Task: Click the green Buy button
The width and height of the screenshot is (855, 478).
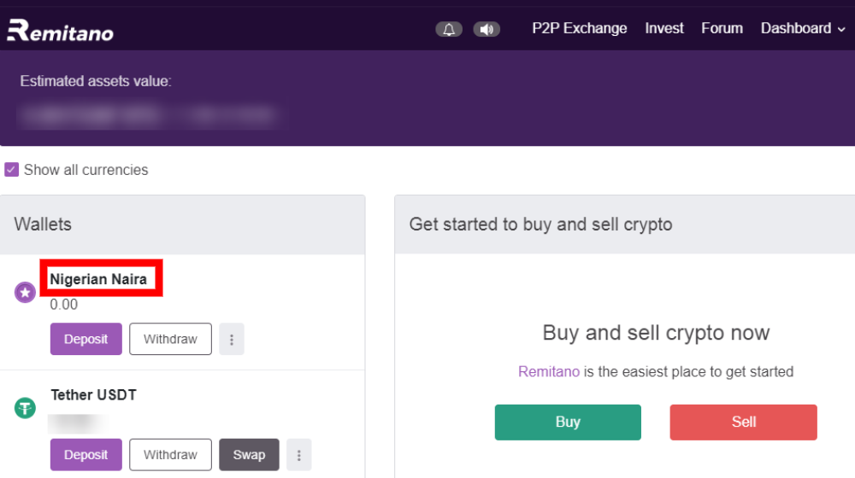Action: (568, 422)
